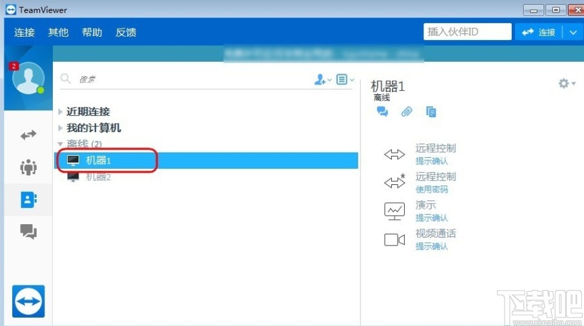Open the 帮助 menu
Viewport: 584px width, 326px height.
click(92, 32)
